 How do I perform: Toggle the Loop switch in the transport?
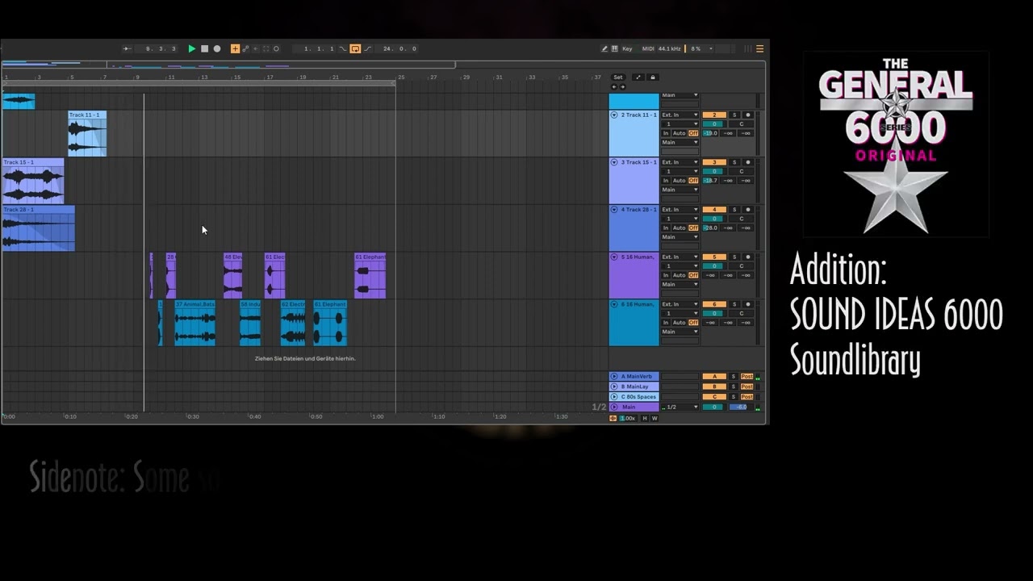click(355, 48)
